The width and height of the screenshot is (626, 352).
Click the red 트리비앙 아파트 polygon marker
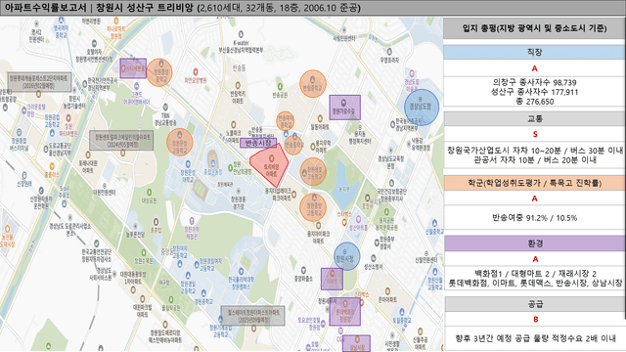click(x=270, y=164)
